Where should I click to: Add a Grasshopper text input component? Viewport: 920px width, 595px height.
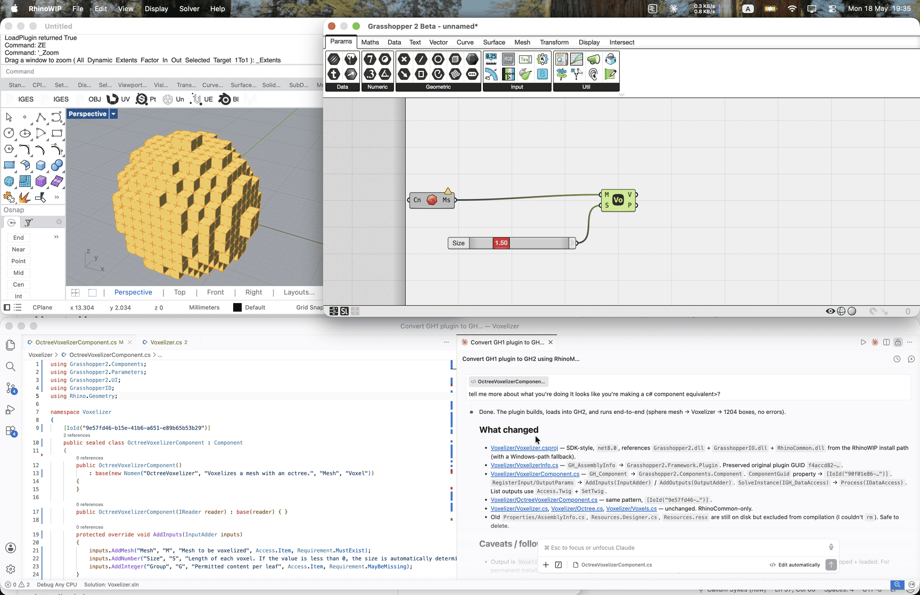tap(525, 59)
